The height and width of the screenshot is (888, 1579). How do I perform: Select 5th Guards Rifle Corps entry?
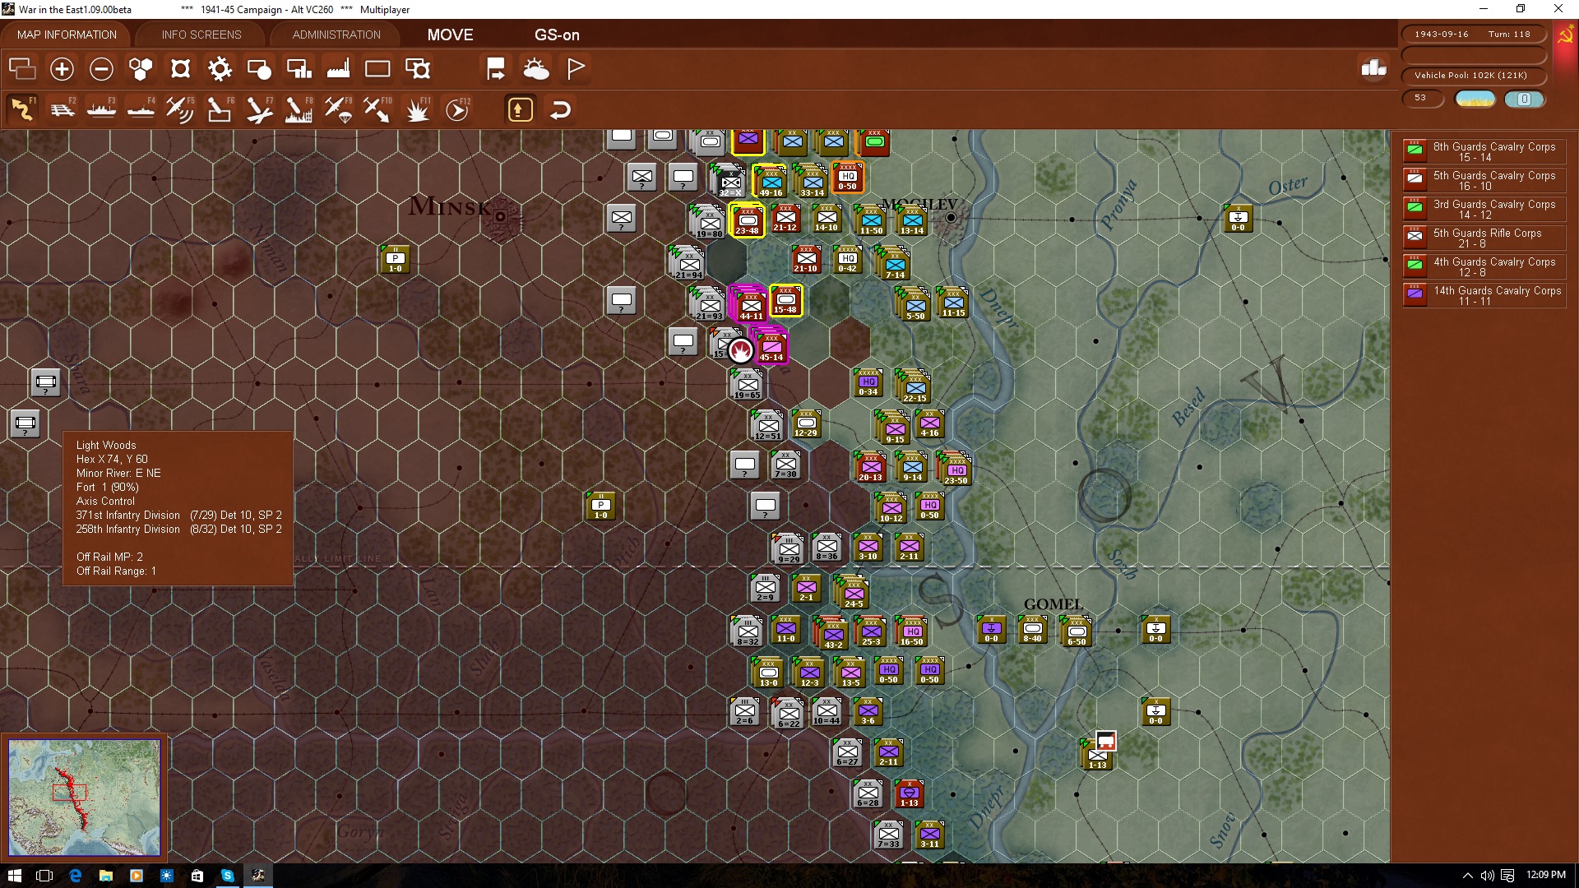[x=1484, y=238]
